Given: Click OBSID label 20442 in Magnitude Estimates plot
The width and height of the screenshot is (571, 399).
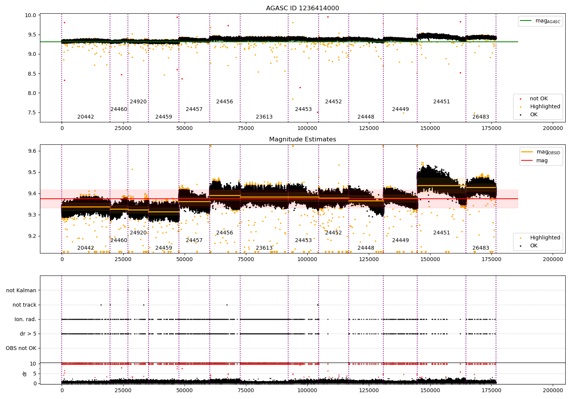Looking at the screenshot, I should point(86,248).
